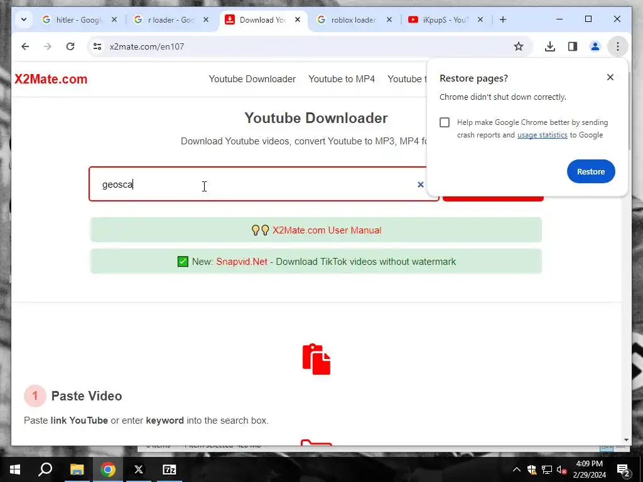Click the Chrome taskbar icon
This screenshot has width=643, height=482.
[x=108, y=469]
